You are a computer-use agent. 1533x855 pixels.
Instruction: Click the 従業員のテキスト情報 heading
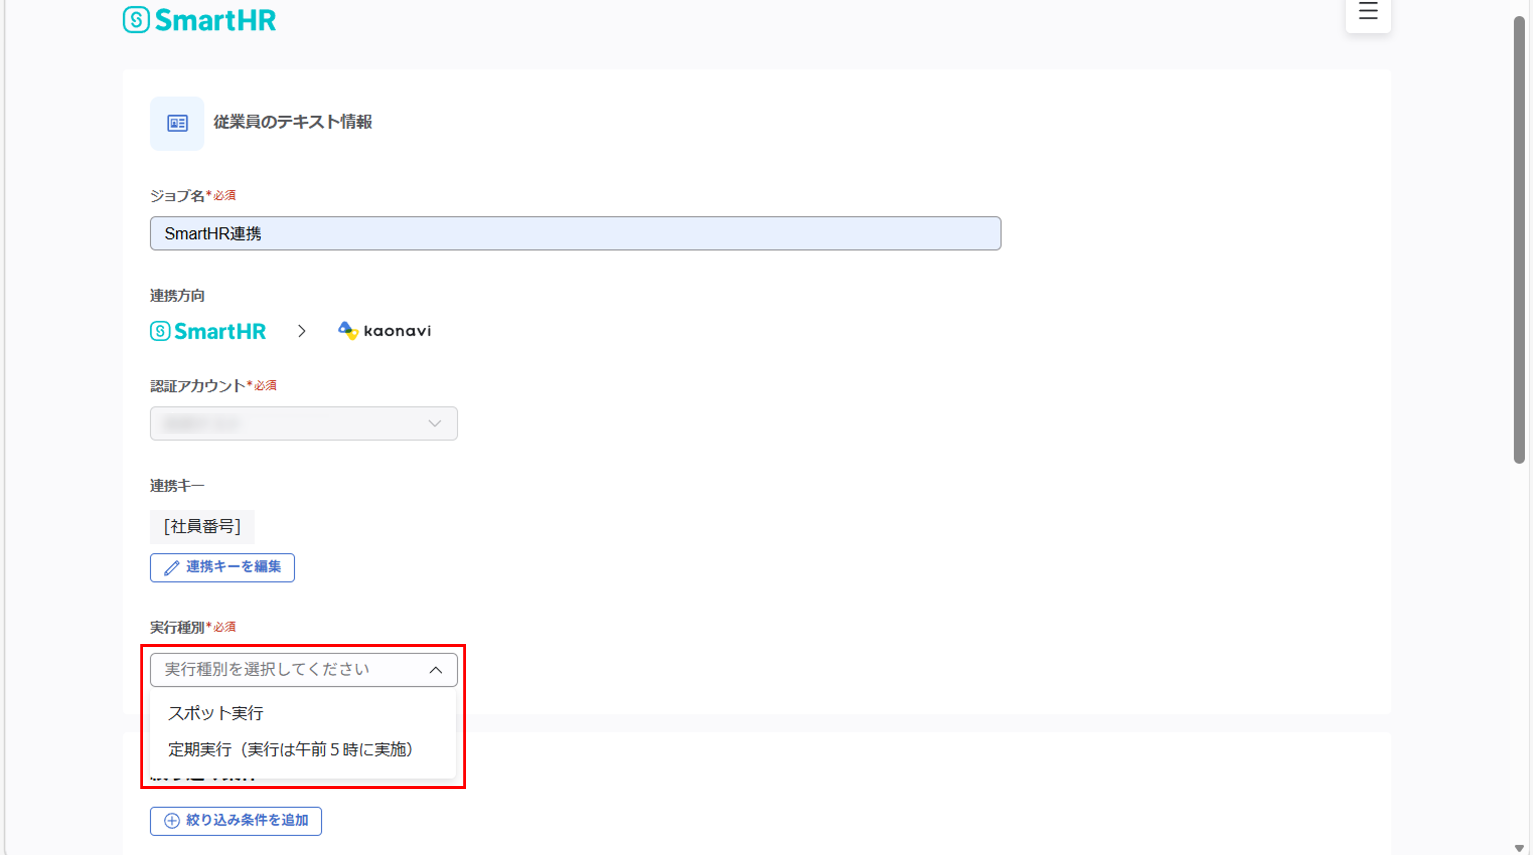[293, 122]
